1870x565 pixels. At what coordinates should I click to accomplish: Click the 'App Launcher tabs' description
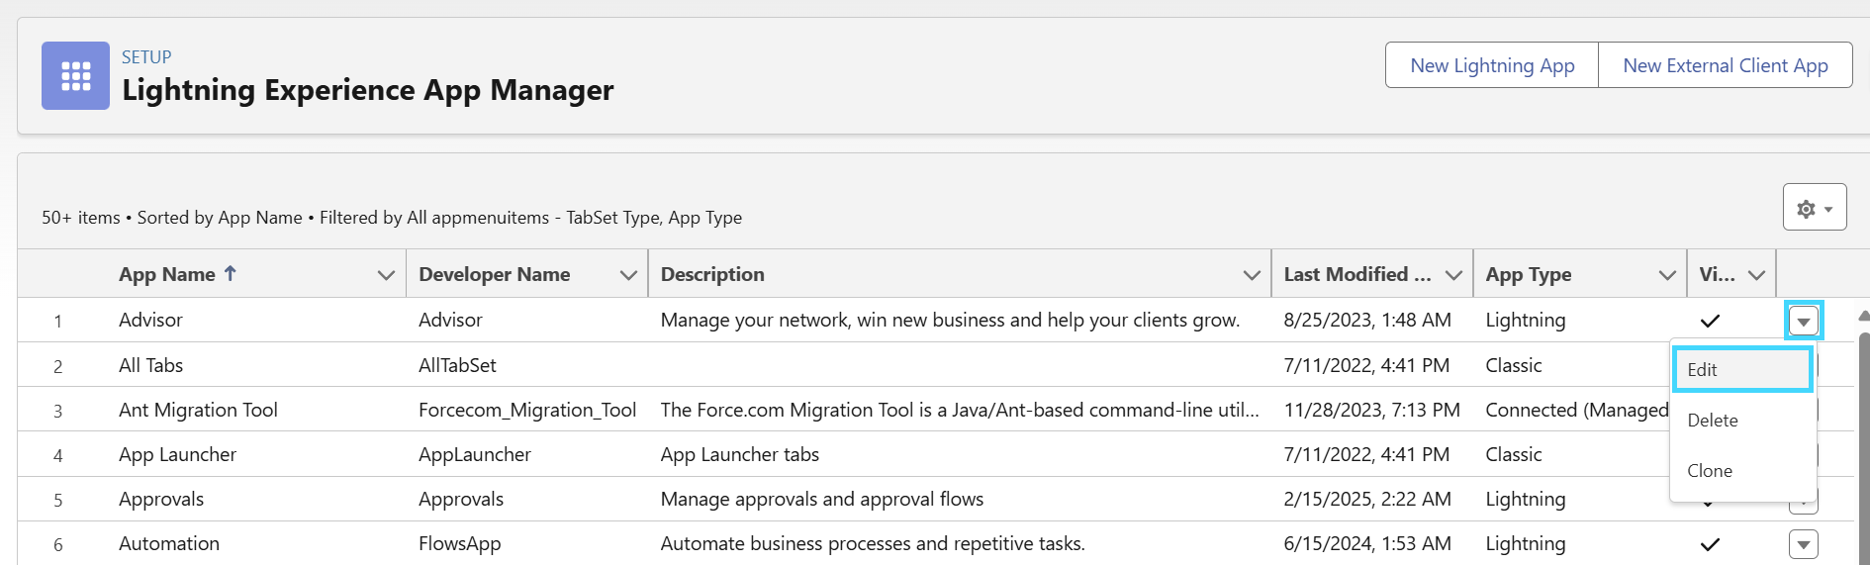[x=740, y=454]
